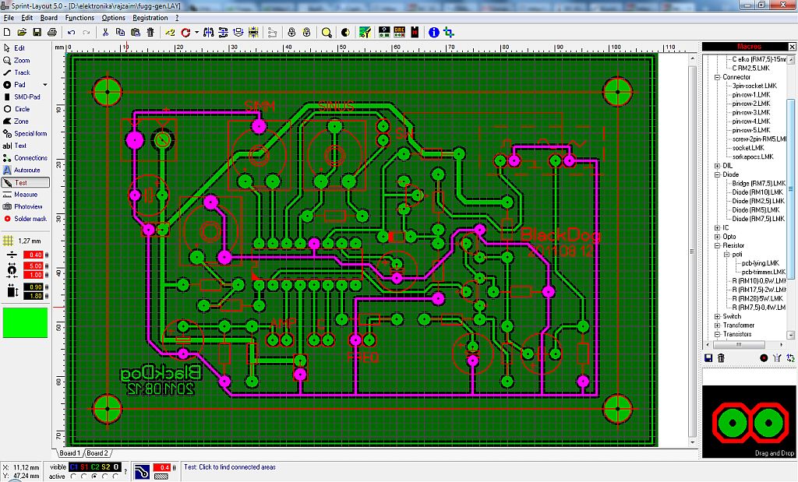Image resolution: width=798 pixels, height=482 pixels.
Task: Click the Save file toolbar icon
Action: [36, 33]
